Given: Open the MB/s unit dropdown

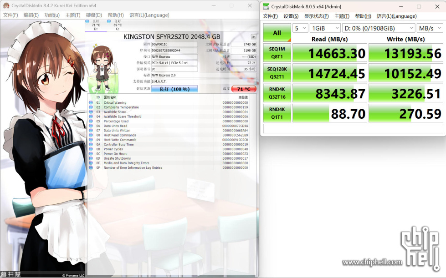Looking at the screenshot, I should point(430,28).
